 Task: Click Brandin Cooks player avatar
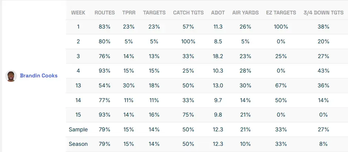coord(11,76)
